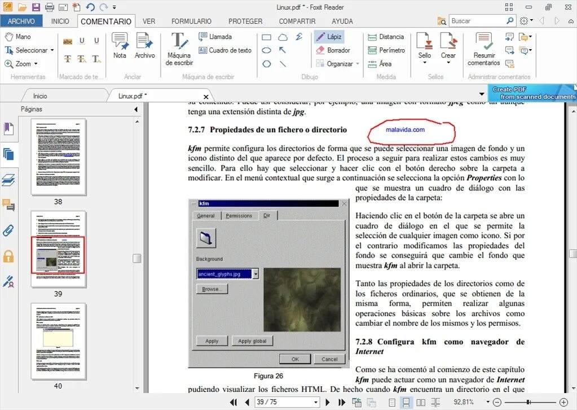Click the Seleccionar text tool
This screenshot has width=577, height=410.
[26, 50]
